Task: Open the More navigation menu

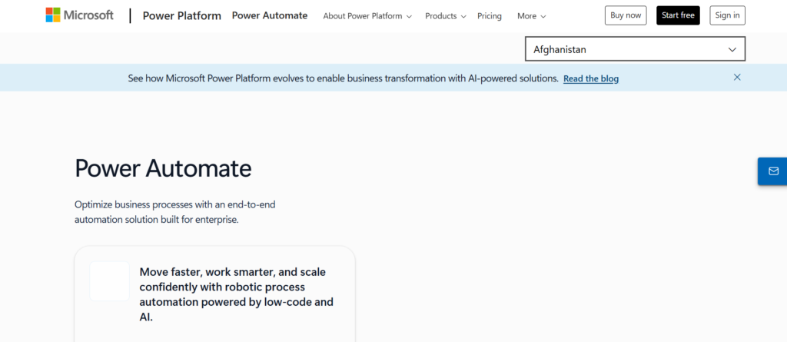Action: coord(532,16)
